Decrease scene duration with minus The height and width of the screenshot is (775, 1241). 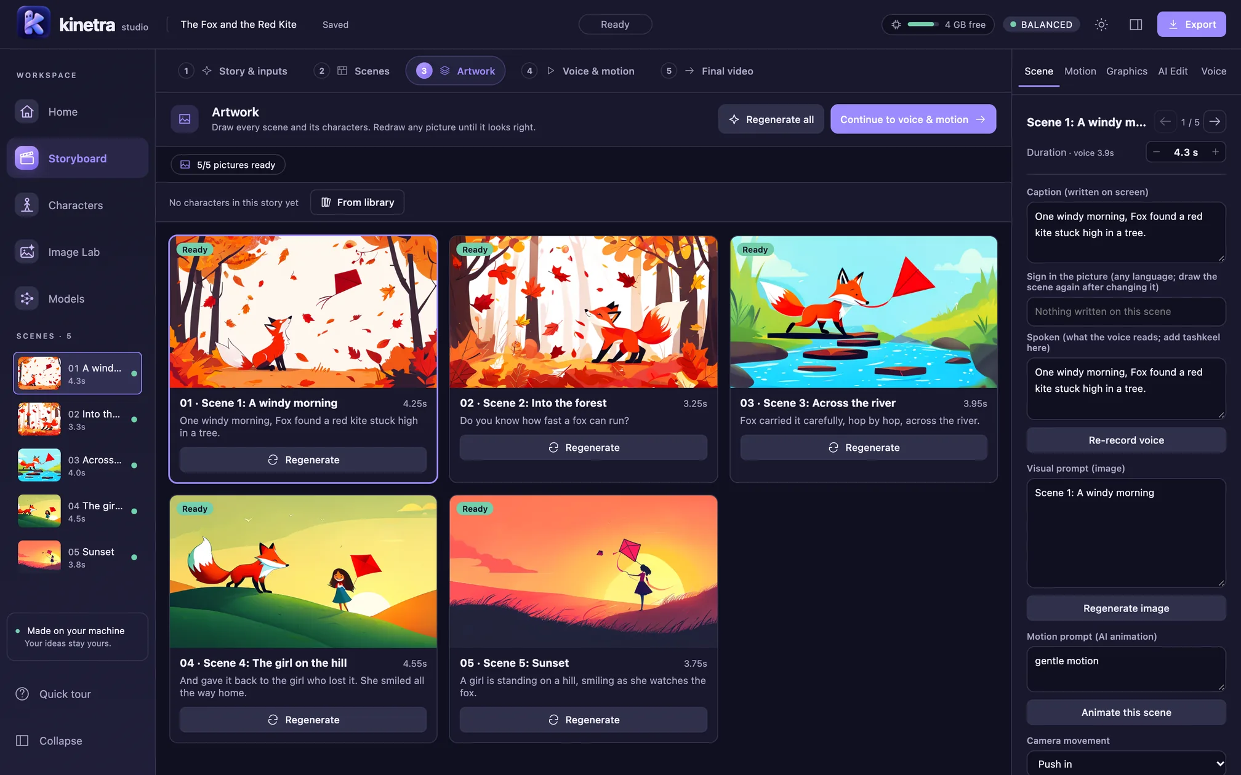tap(1157, 152)
